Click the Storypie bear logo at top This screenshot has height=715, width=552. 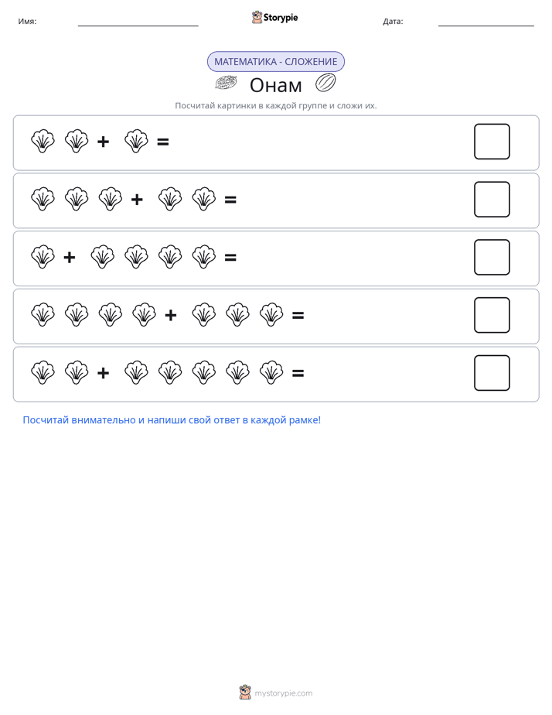(257, 17)
